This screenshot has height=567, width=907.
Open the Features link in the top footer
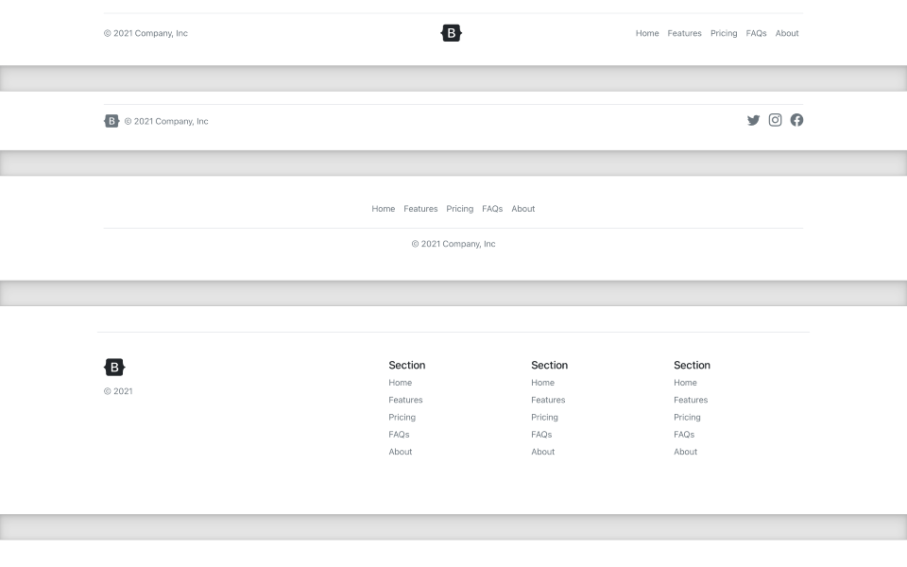(684, 33)
